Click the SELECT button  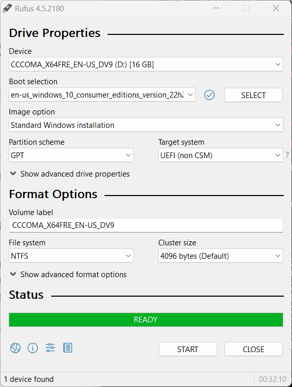(x=253, y=95)
